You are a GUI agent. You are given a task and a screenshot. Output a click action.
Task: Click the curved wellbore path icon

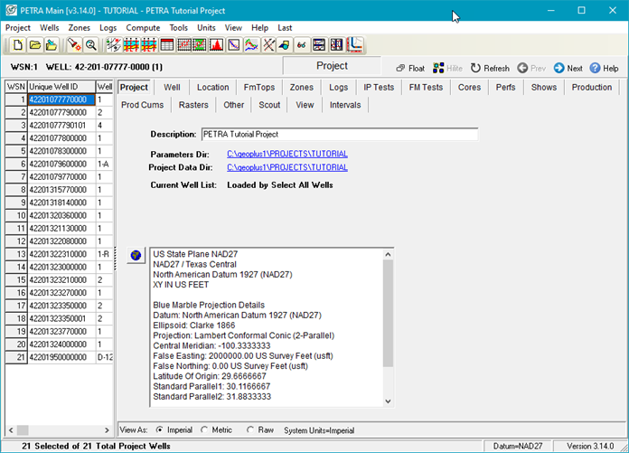click(x=354, y=45)
